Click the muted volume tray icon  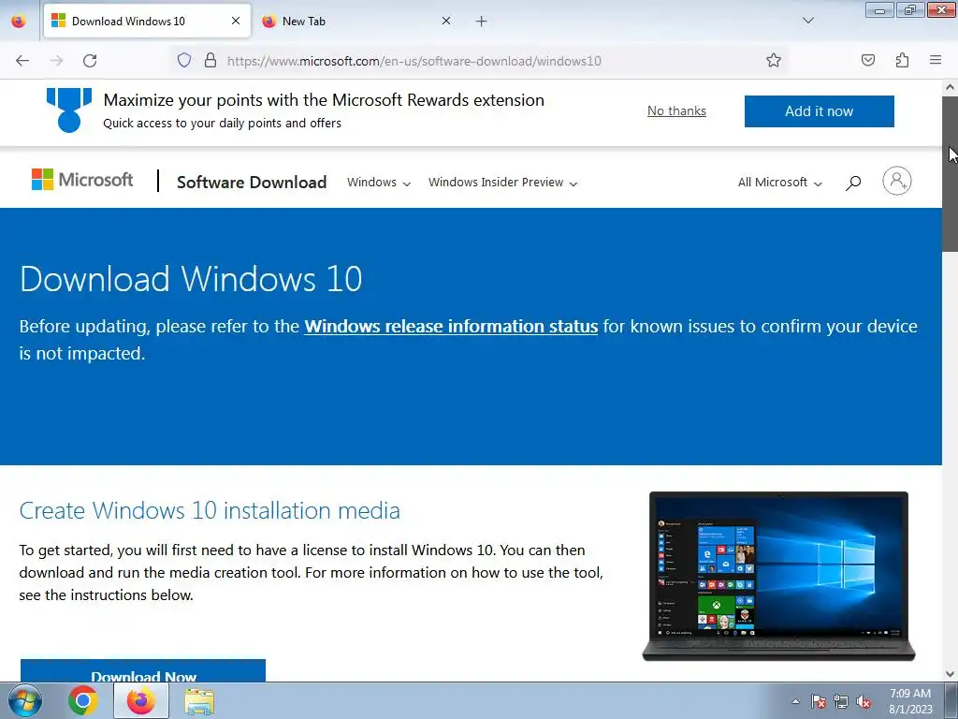(864, 702)
